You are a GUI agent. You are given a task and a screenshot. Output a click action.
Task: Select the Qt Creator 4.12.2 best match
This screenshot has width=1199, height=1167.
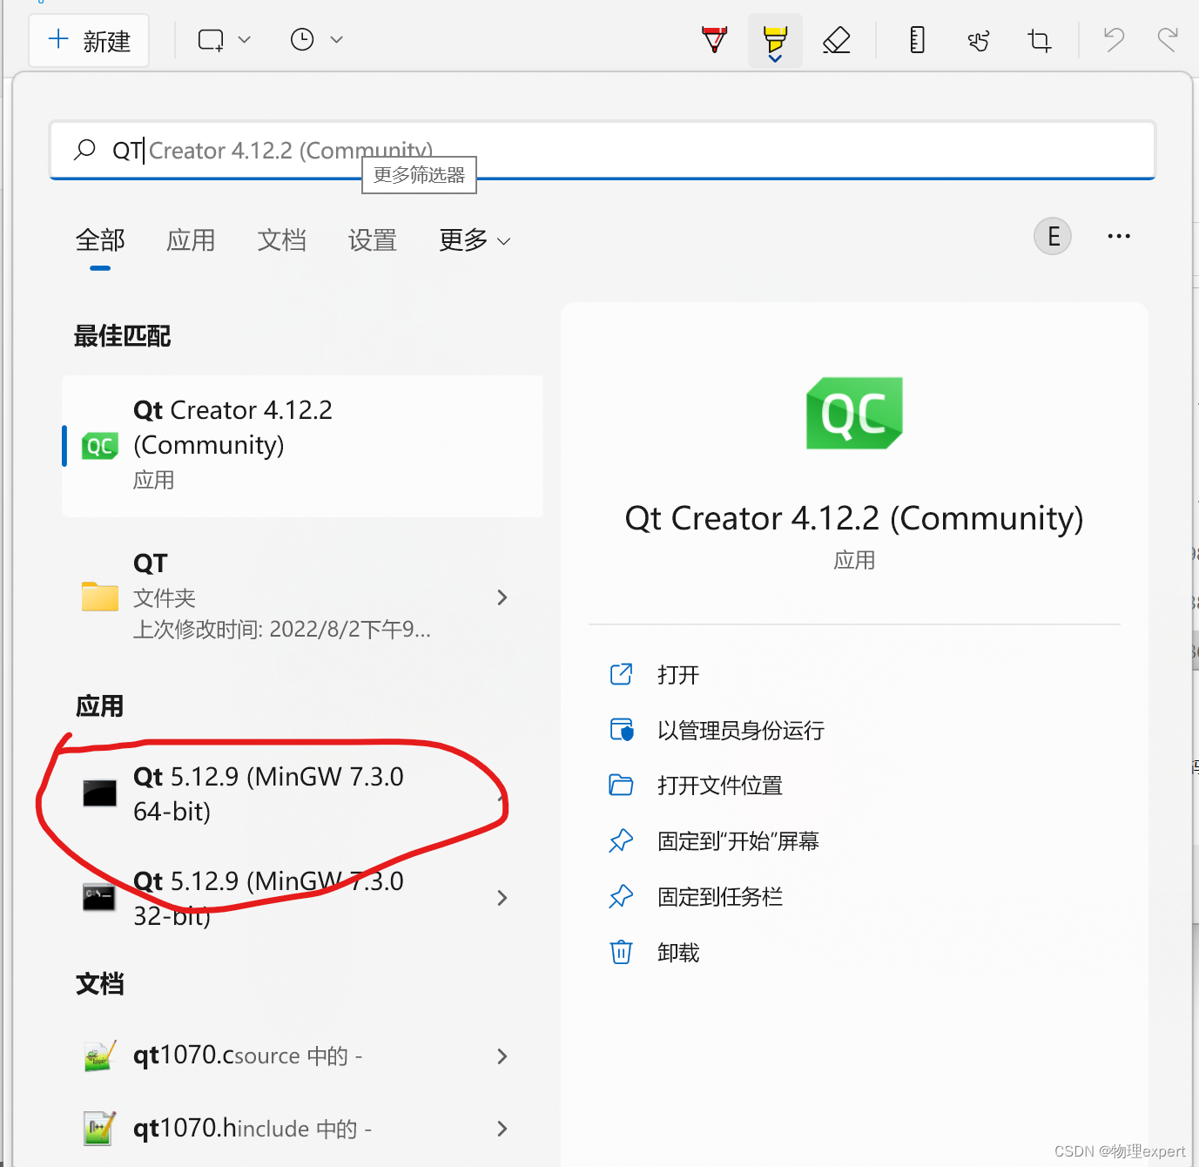pos(302,446)
